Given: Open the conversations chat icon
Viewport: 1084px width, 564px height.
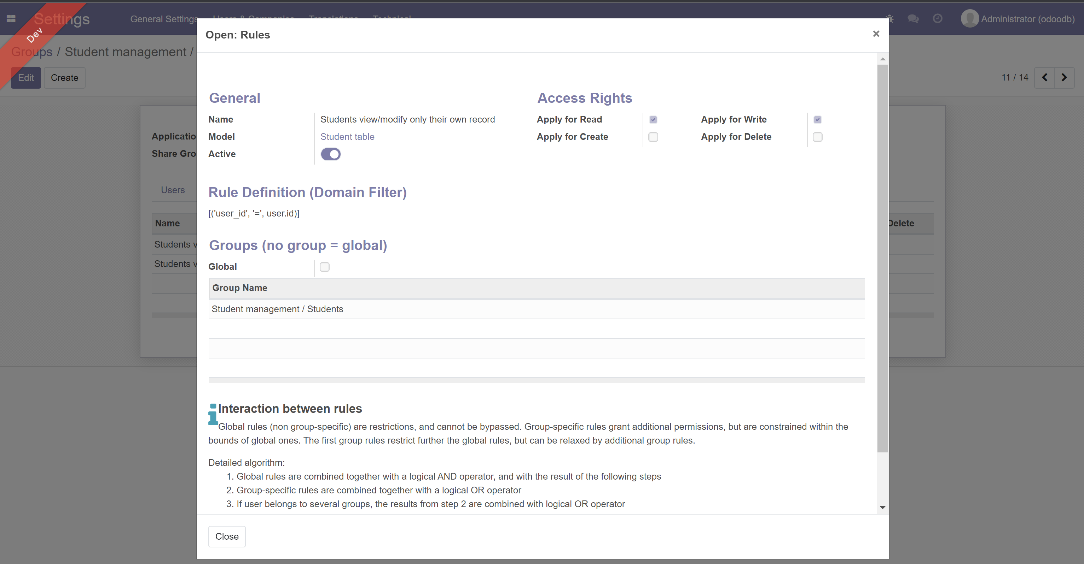Looking at the screenshot, I should click(x=913, y=19).
